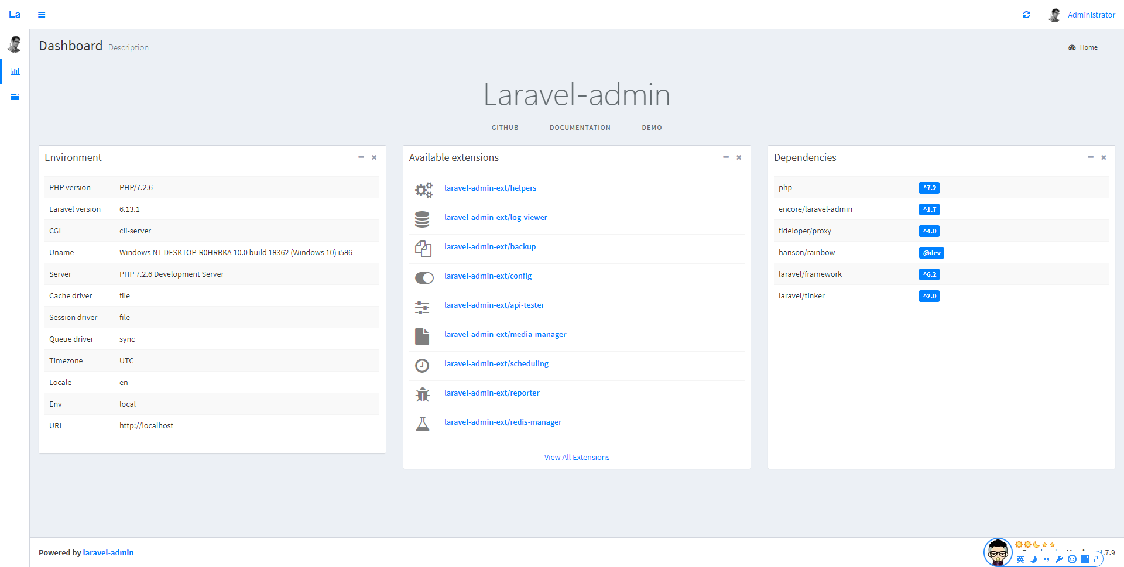Screen dimensions: 1124x567
Task: Click the database icon for log-viewer
Action: click(x=422, y=219)
